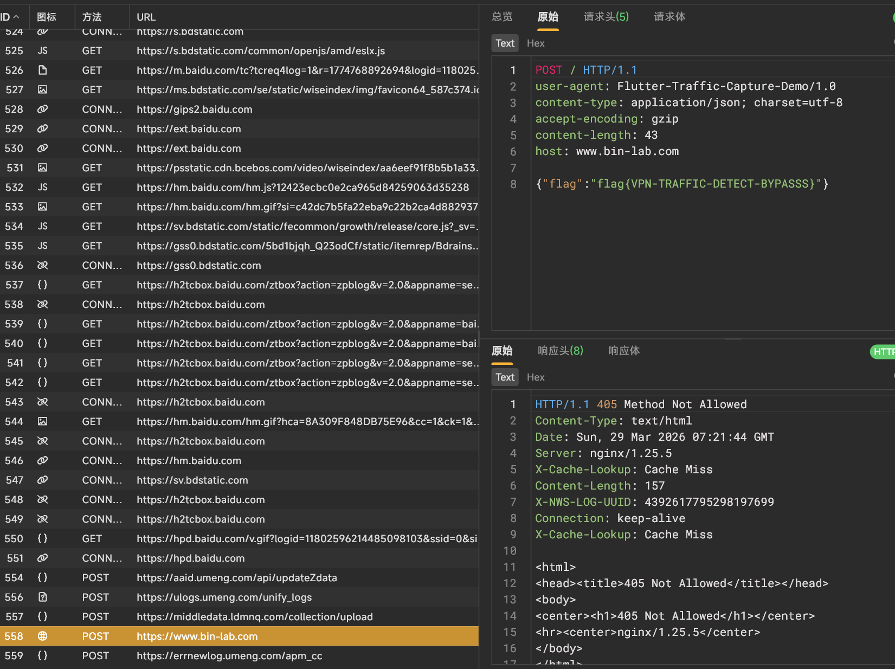
Task: Select the errnewlog.umeng.com apm_cc request
Action: click(229, 655)
